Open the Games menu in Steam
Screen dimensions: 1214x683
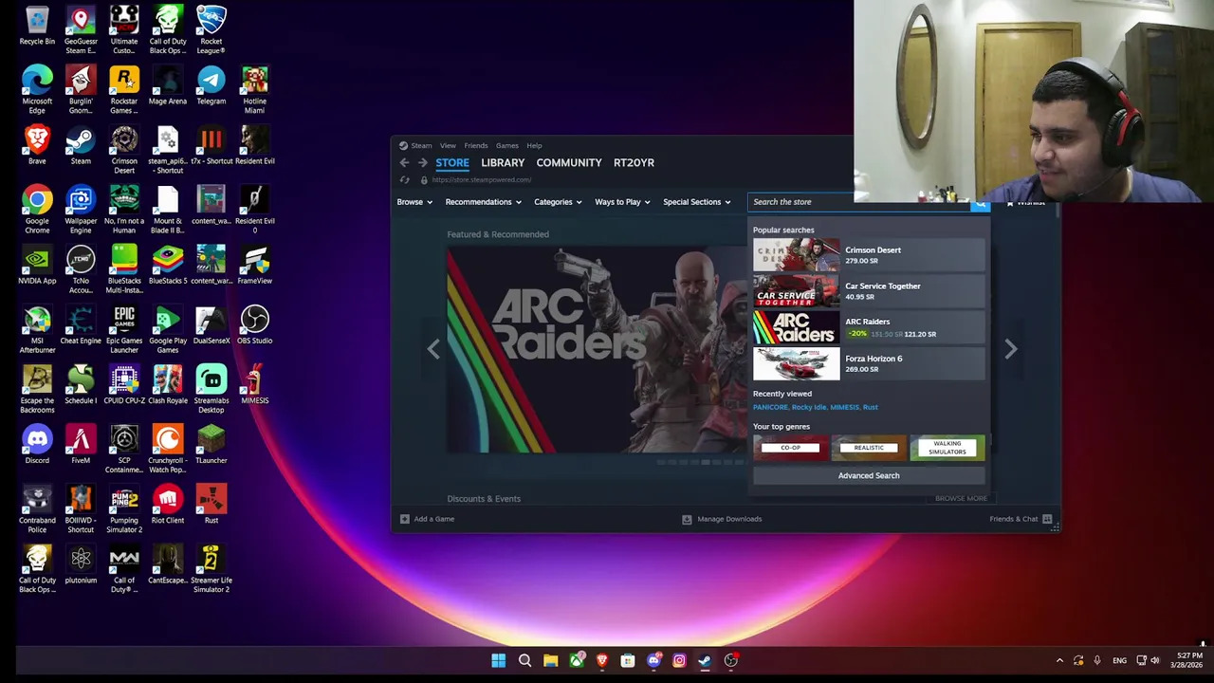tap(506, 145)
